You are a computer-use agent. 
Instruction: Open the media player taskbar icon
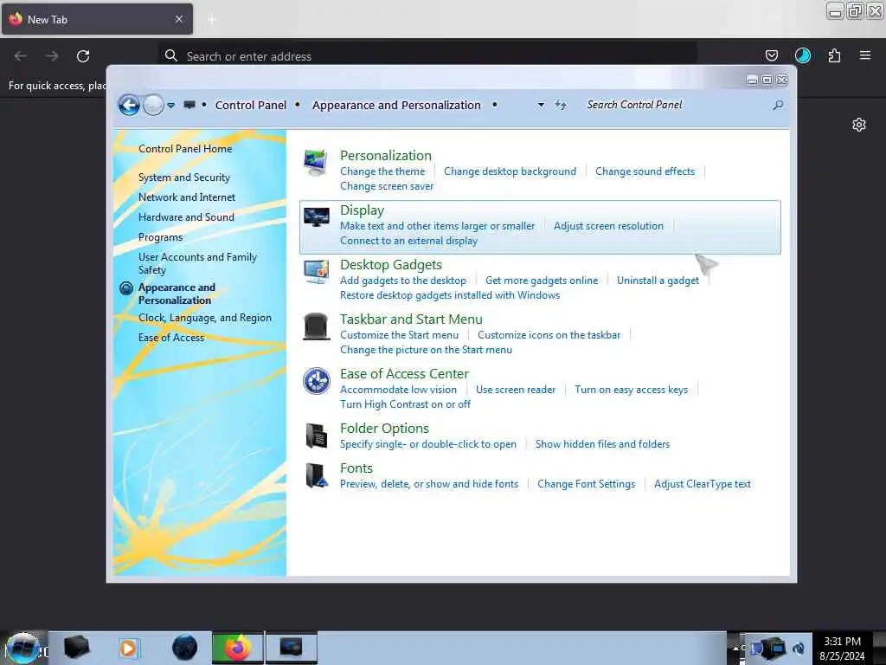pyautogui.click(x=128, y=648)
